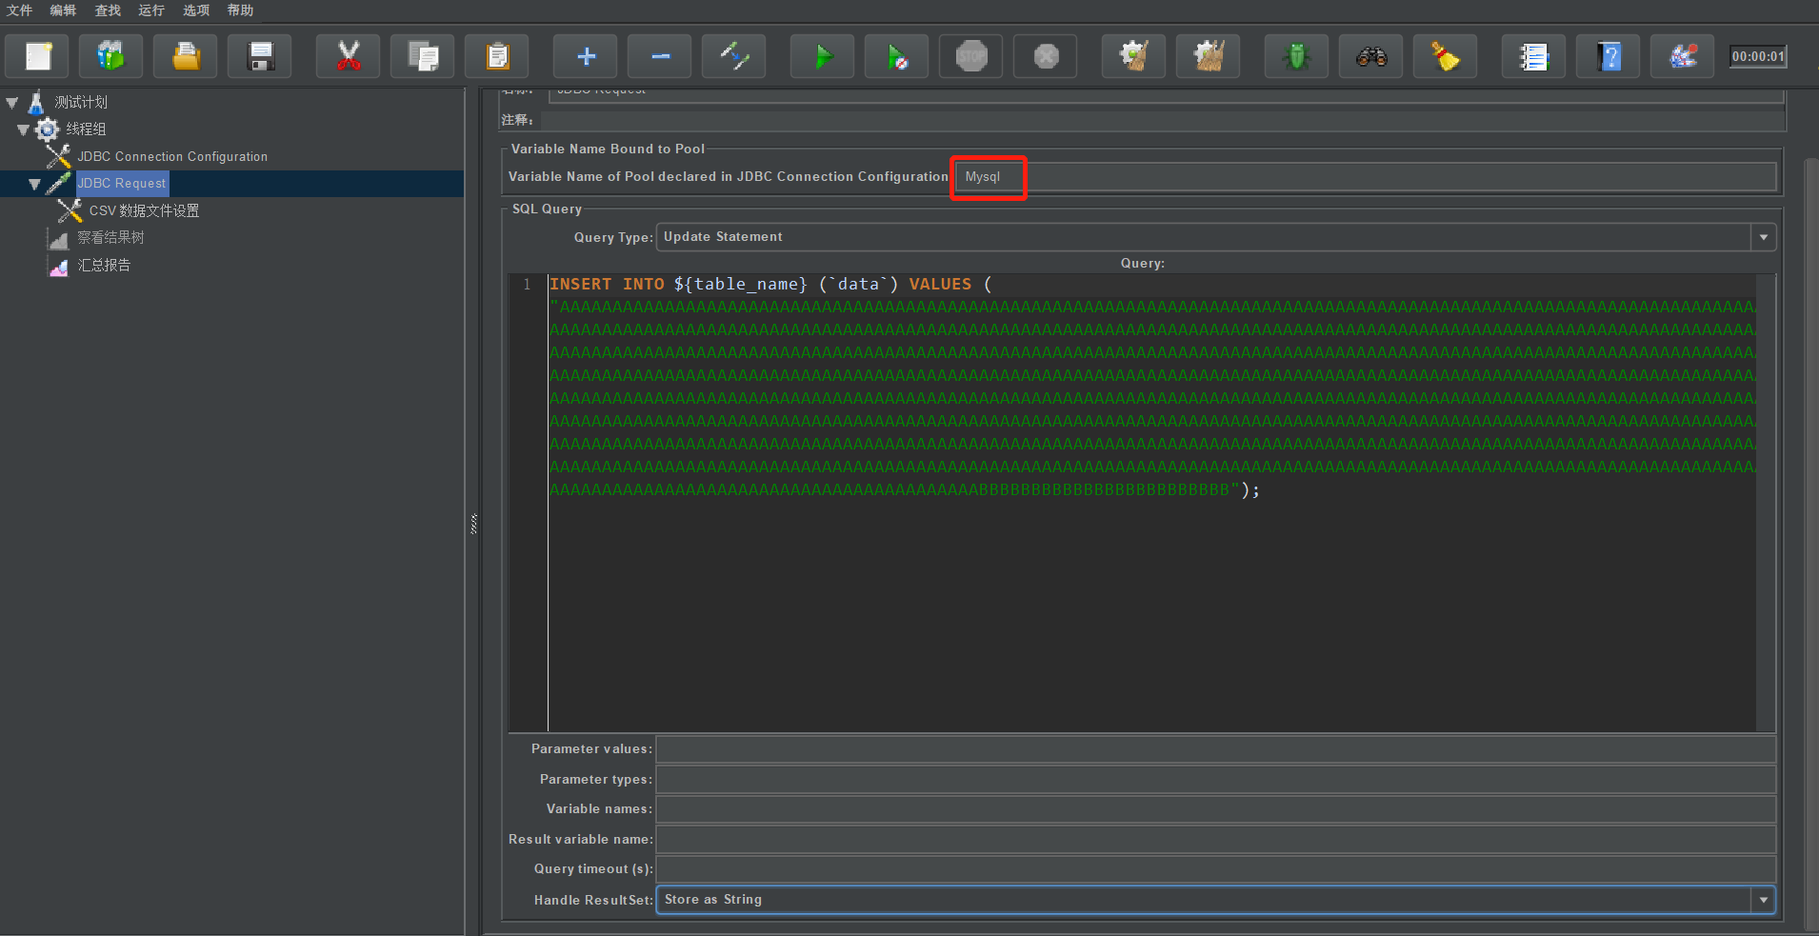Screen dimensions: 1819x936
Task: Click the Clear all broom icon
Action: (1209, 57)
